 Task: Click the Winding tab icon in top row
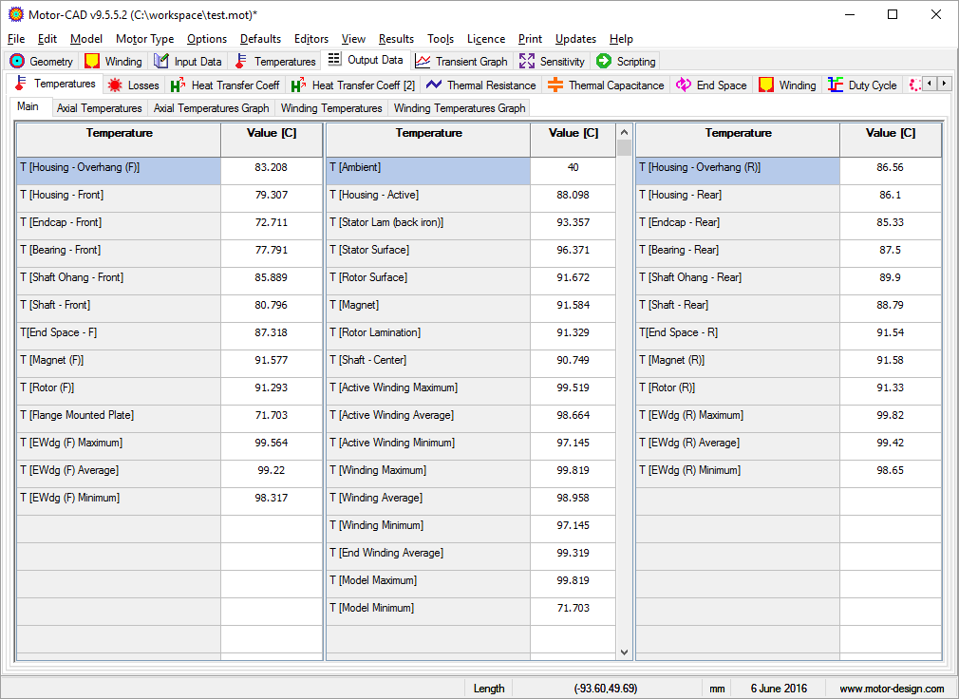(x=92, y=61)
